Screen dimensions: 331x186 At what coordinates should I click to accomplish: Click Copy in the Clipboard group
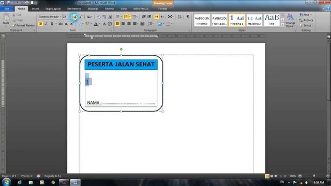pos(18,20)
